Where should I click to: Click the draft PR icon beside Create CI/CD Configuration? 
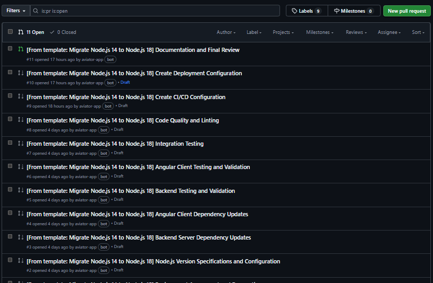[x=21, y=96]
